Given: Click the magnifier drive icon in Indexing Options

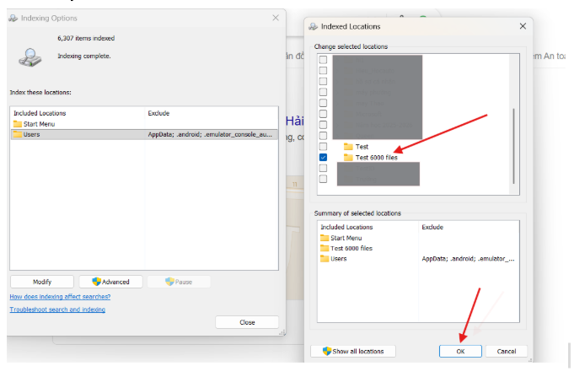Looking at the screenshot, I should pyautogui.click(x=30, y=57).
